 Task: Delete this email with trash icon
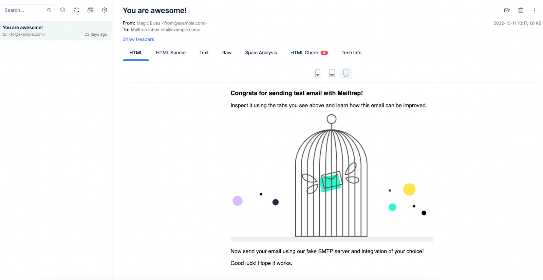click(x=521, y=11)
